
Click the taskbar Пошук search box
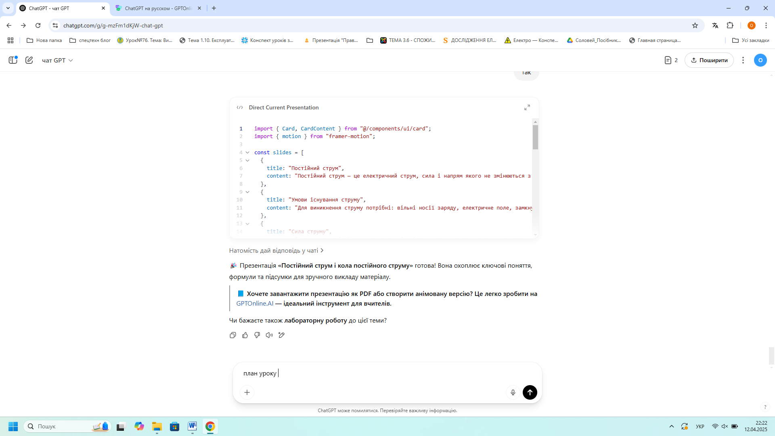click(67, 426)
